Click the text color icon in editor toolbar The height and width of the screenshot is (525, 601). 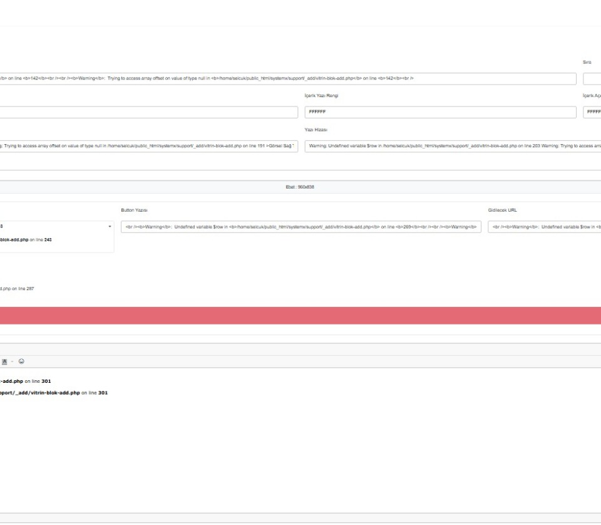pyautogui.click(x=4, y=361)
